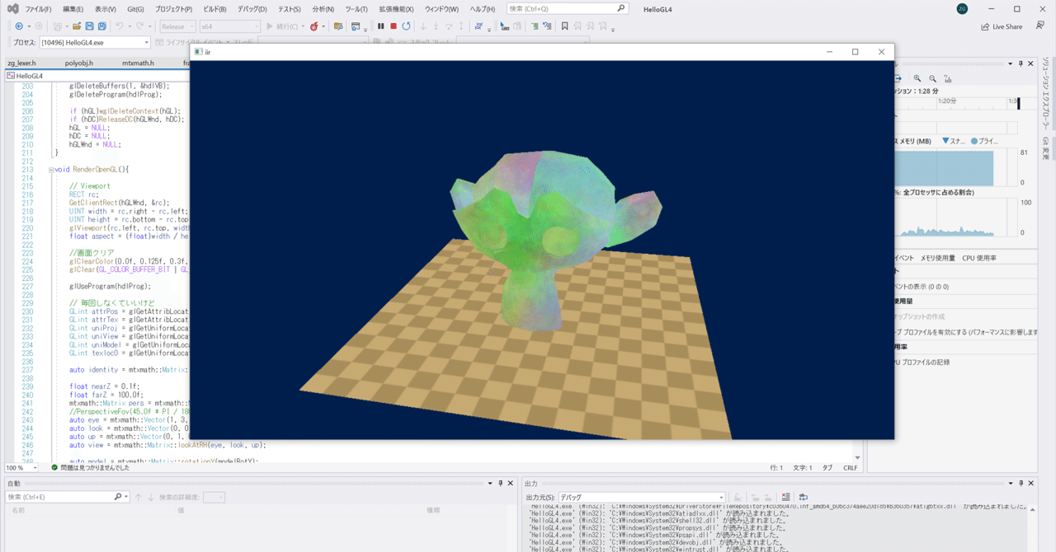Open the ツール(T) menu
The image size is (1056, 552).
[x=356, y=9]
